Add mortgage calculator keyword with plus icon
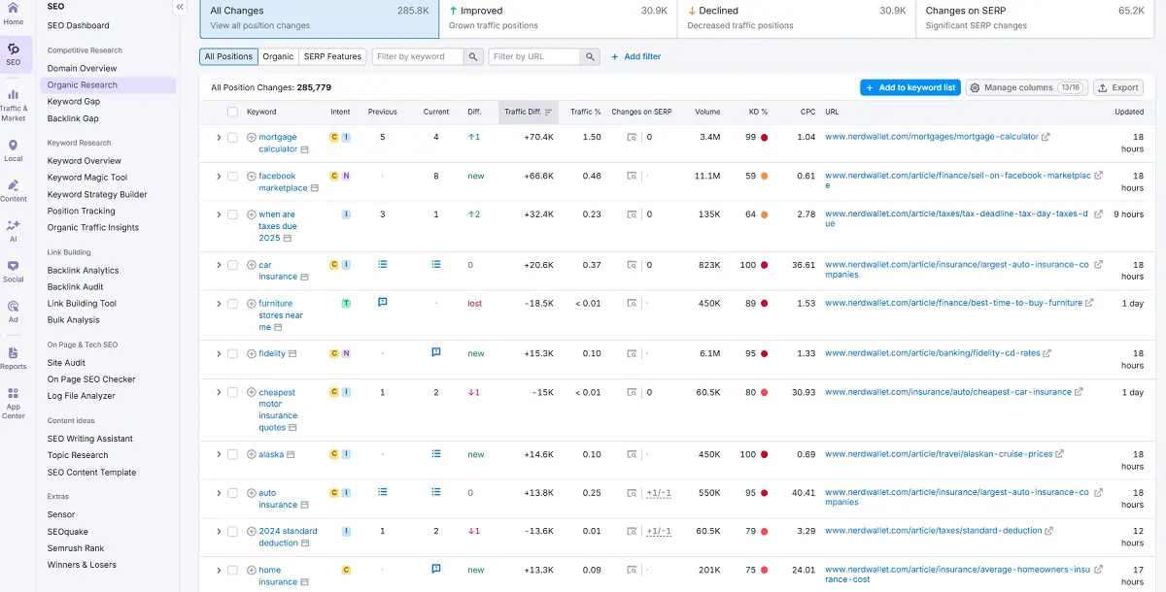Screen dimensions: 1166x592 click(x=252, y=138)
